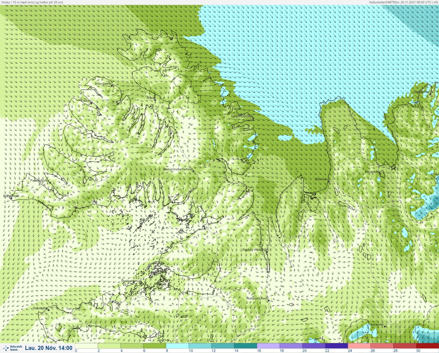Click the Reykir í Hrútafirði station label

click(x=255, y=250)
